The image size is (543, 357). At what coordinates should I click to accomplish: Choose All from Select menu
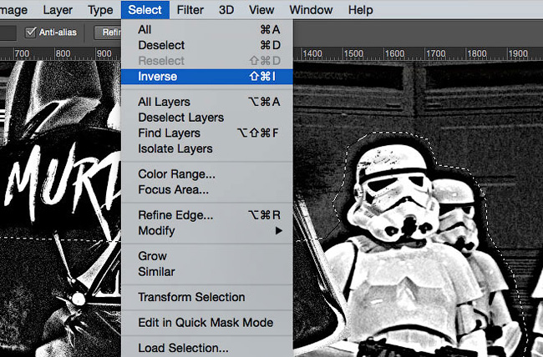click(207, 29)
